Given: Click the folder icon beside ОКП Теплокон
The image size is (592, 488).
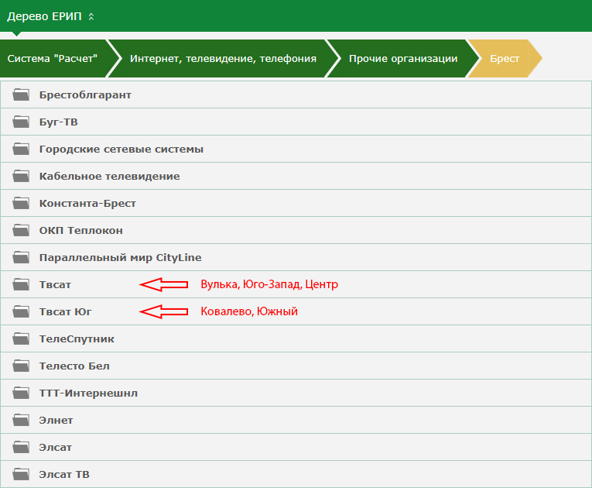Looking at the screenshot, I should click(x=21, y=230).
